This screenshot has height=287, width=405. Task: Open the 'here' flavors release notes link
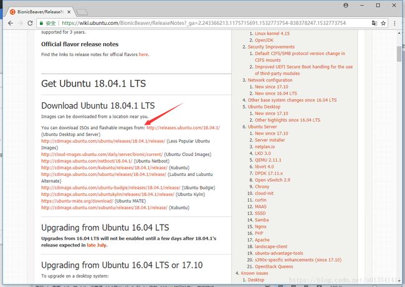pos(143,54)
